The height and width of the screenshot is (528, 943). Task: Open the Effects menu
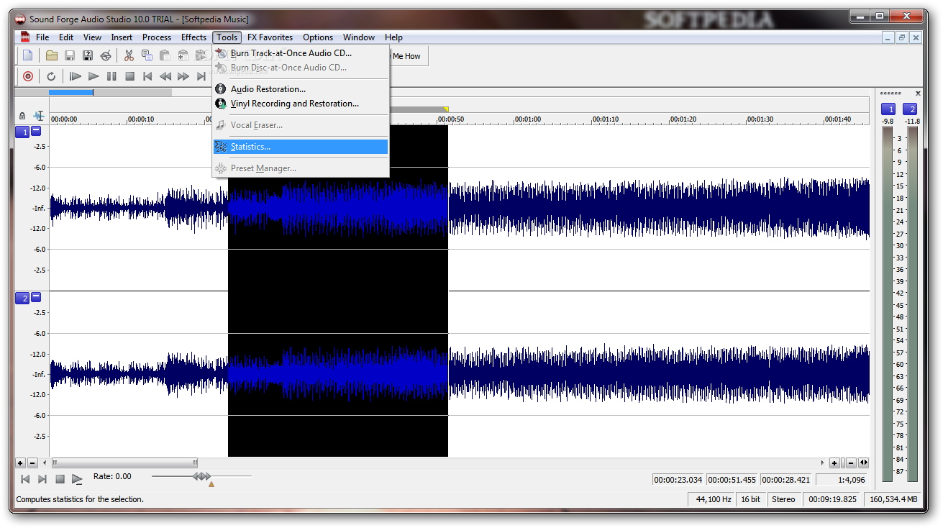(x=193, y=37)
